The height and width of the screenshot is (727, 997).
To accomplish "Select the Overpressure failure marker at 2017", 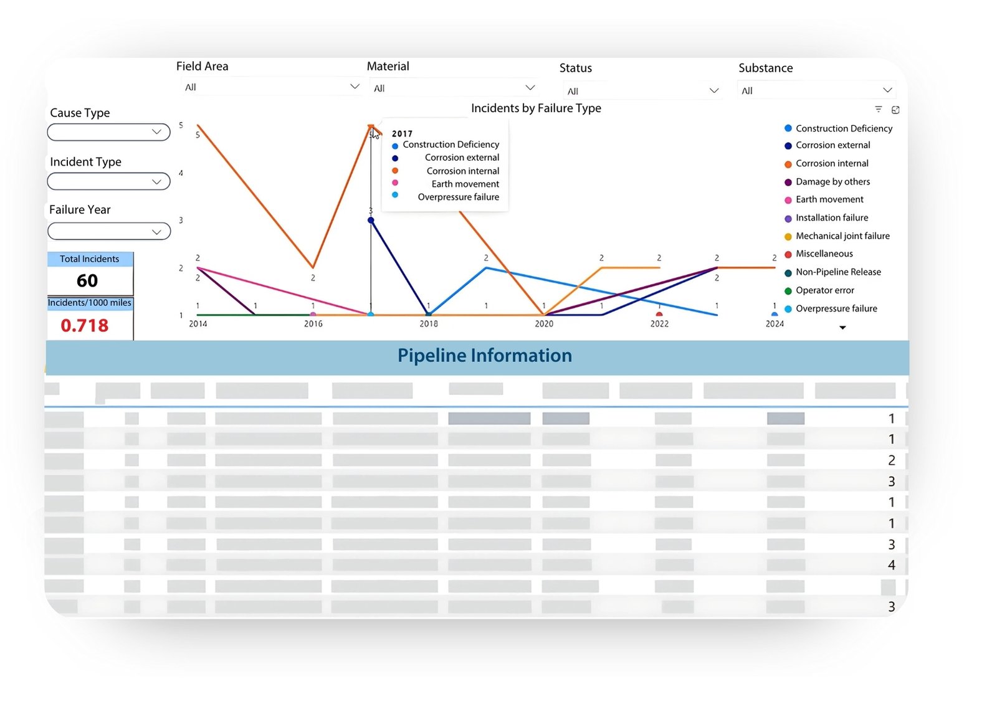I will (x=371, y=315).
